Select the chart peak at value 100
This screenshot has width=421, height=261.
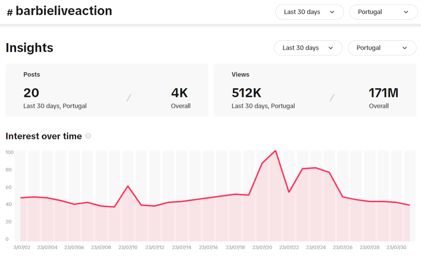point(275,151)
